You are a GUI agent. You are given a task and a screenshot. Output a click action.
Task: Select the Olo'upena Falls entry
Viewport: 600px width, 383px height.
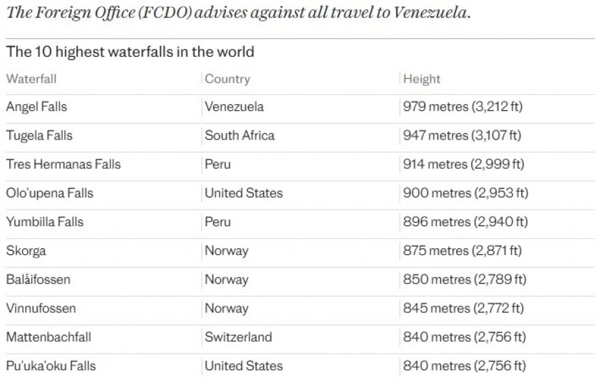point(50,193)
